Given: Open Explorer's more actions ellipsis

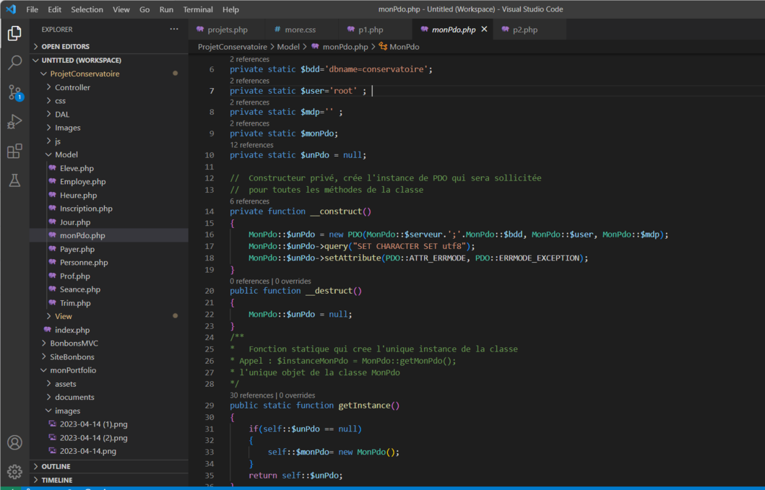Looking at the screenshot, I should (x=174, y=30).
